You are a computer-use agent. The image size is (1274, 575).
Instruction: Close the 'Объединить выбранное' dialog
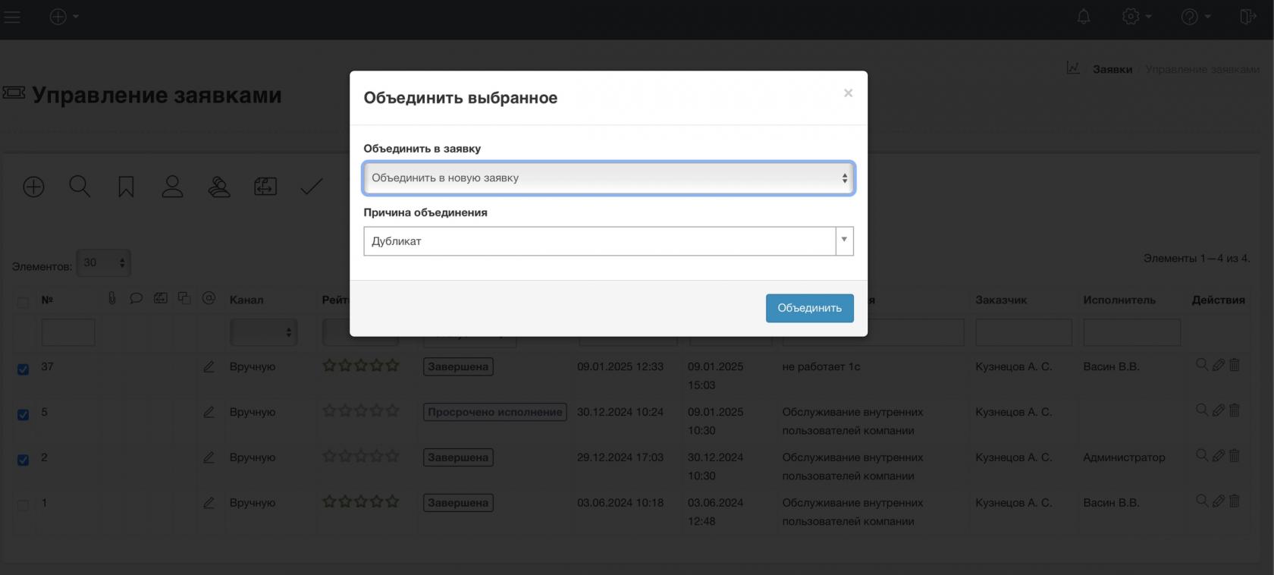(x=848, y=93)
